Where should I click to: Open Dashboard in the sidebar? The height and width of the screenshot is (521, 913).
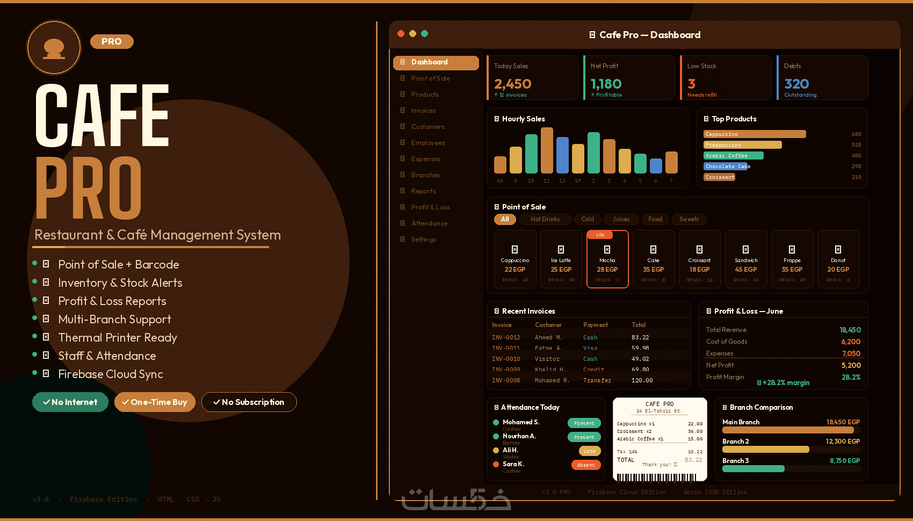pyautogui.click(x=436, y=62)
